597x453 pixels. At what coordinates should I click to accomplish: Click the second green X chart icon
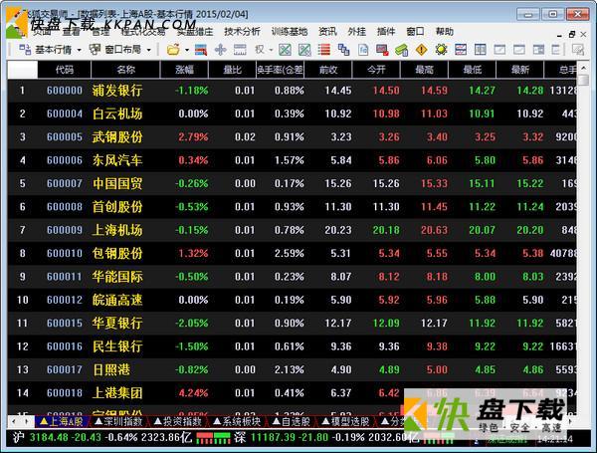pos(304,50)
